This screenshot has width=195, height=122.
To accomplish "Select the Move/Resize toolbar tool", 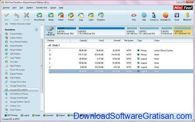I will coord(39,17).
